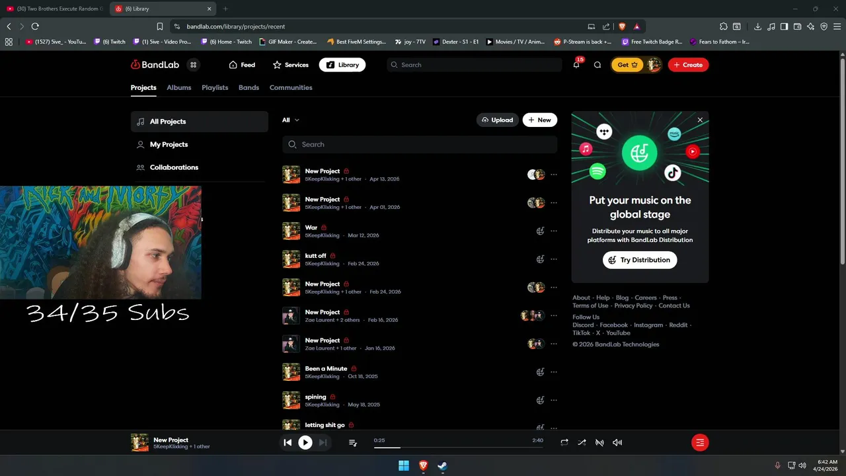Open notifications bell
The image size is (846, 476).
point(576,65)
